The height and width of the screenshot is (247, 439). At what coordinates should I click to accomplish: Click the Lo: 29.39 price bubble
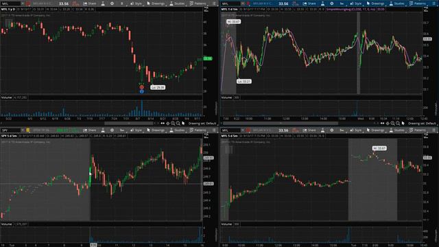(158, 87)
